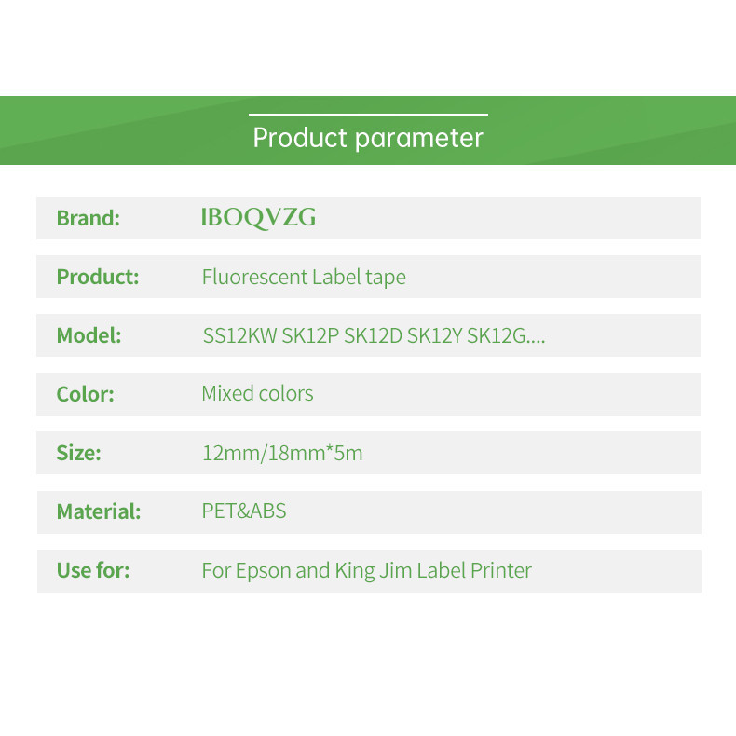Click the Brand row background
736x736 pixels.
coord(507,218)
